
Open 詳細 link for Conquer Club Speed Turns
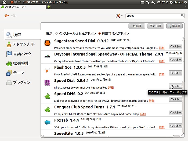pyautogui.click(x=143, y=114)
